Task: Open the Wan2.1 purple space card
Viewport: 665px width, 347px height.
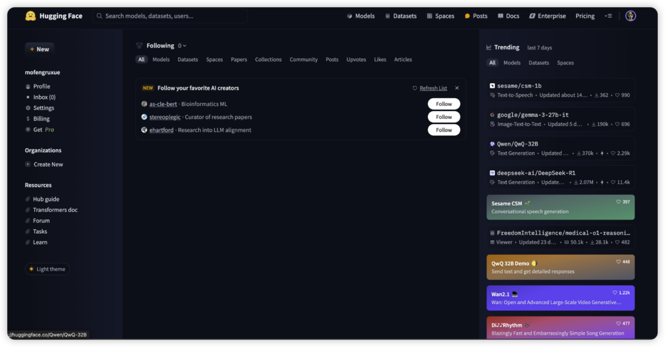Action: coord(560,298)
